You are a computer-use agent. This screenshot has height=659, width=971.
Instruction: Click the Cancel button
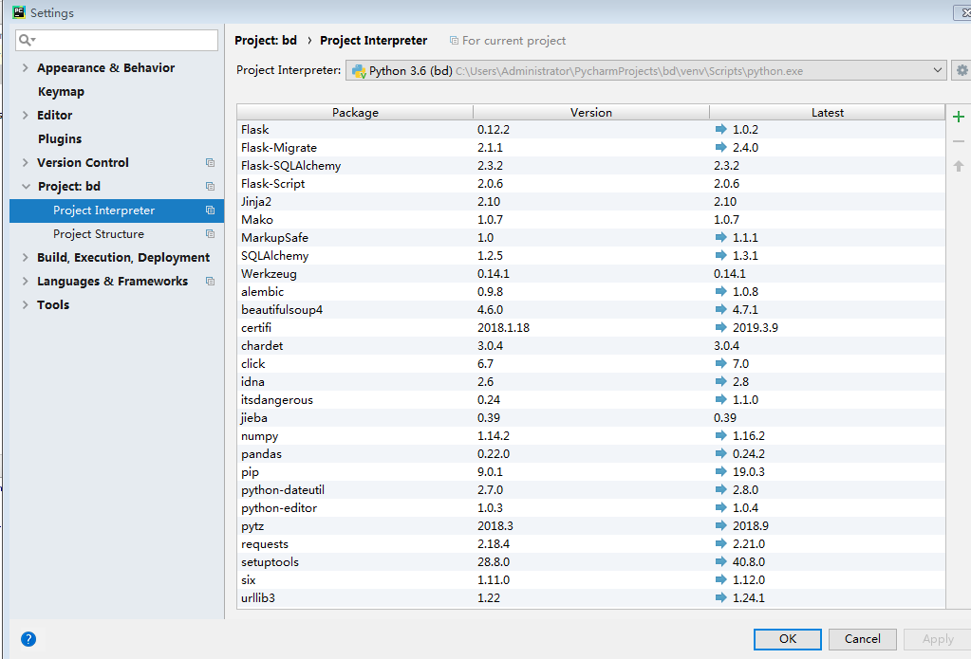click(x=863, y=639)
